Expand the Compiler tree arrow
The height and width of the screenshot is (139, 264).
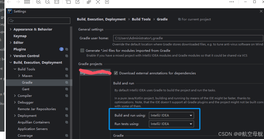tap(15, 95)
